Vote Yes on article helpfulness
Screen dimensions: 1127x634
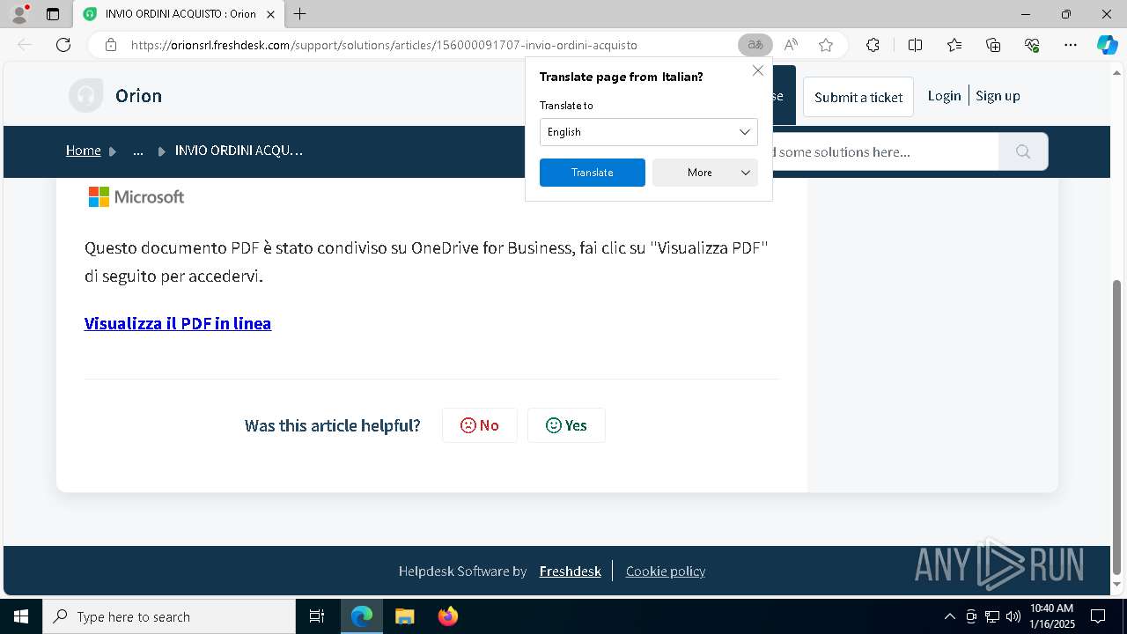pos(566,425)
